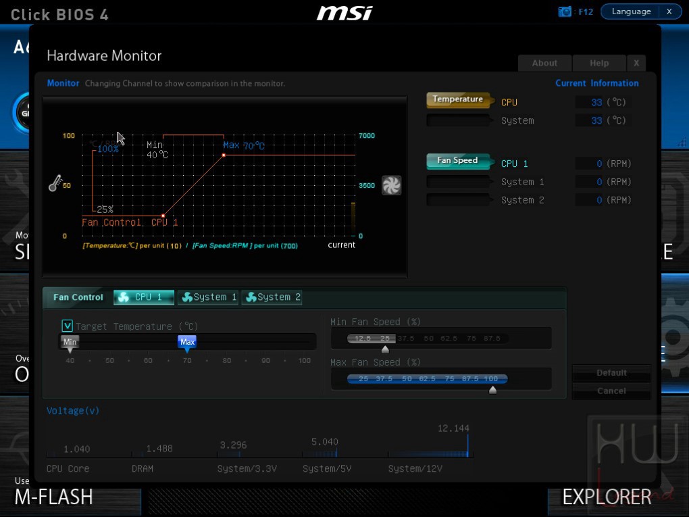Click the X button next to Language
Viewport: 689px width, 517px height.
669,11
